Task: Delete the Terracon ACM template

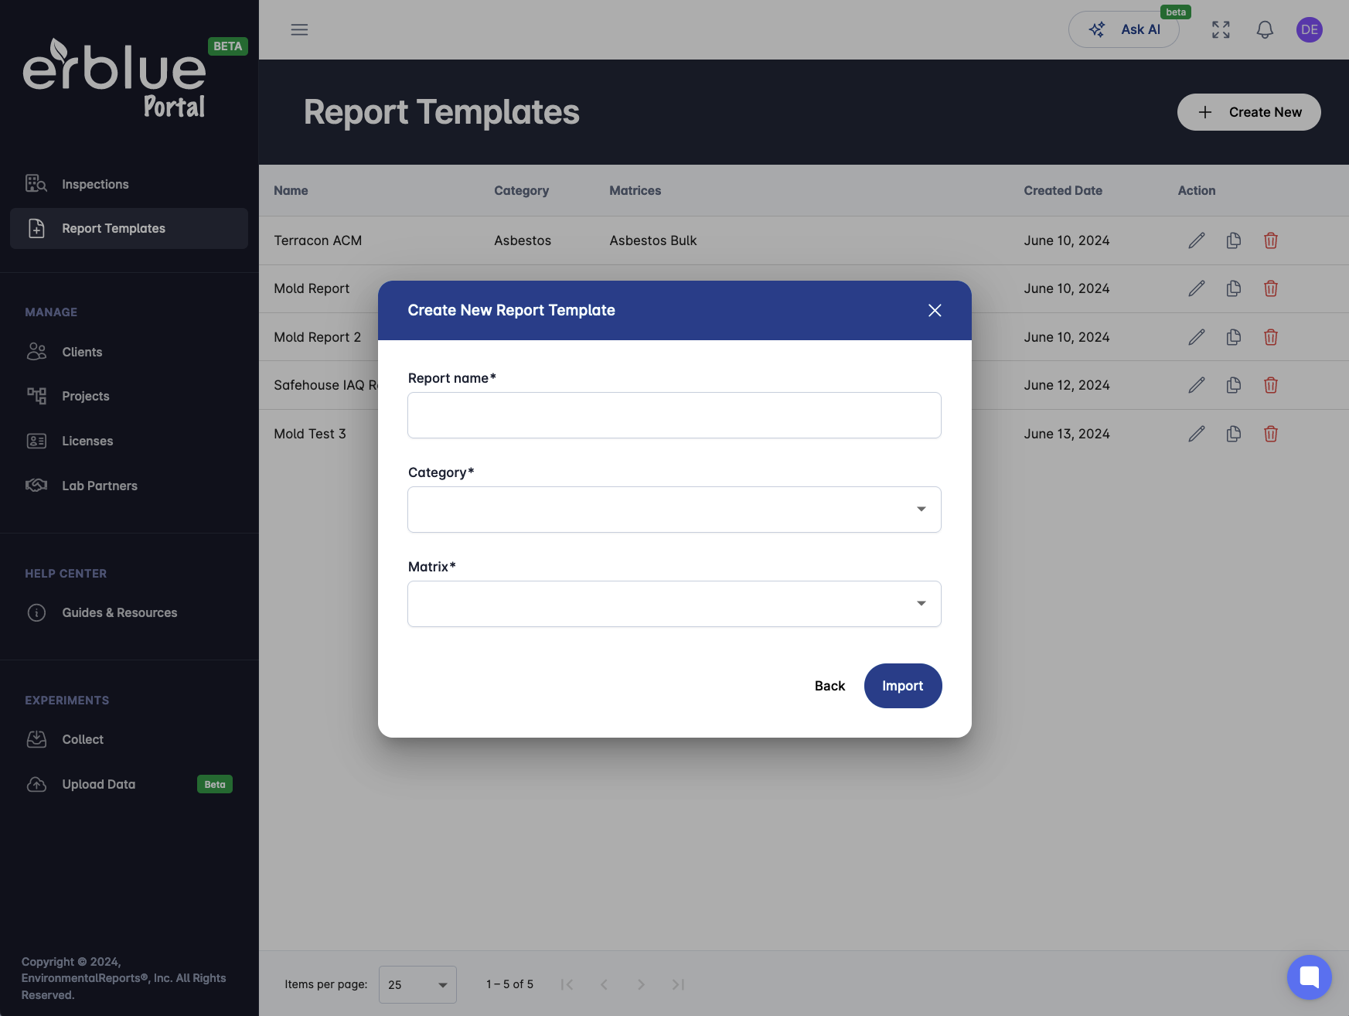Action: coord(1271,240)
